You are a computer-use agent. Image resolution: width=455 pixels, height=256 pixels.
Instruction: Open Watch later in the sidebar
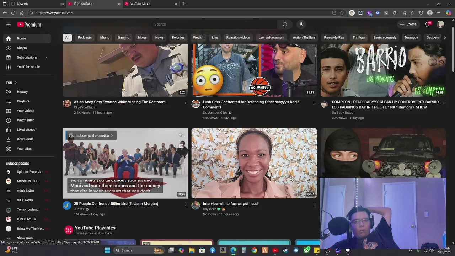point(27,121)
